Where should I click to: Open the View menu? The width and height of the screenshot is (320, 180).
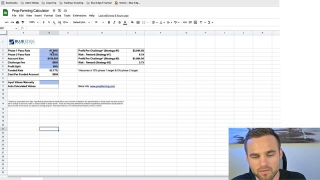[29, 15]
